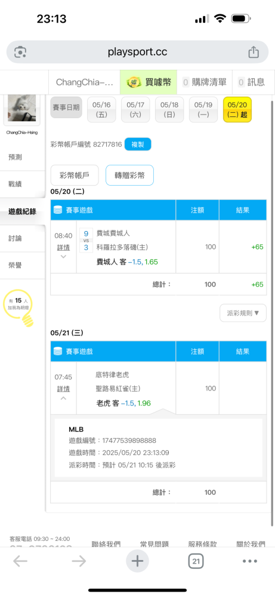Open the 關於我們 footer link
The width and height of the screenshot is (275, 597).
(251, 544)
